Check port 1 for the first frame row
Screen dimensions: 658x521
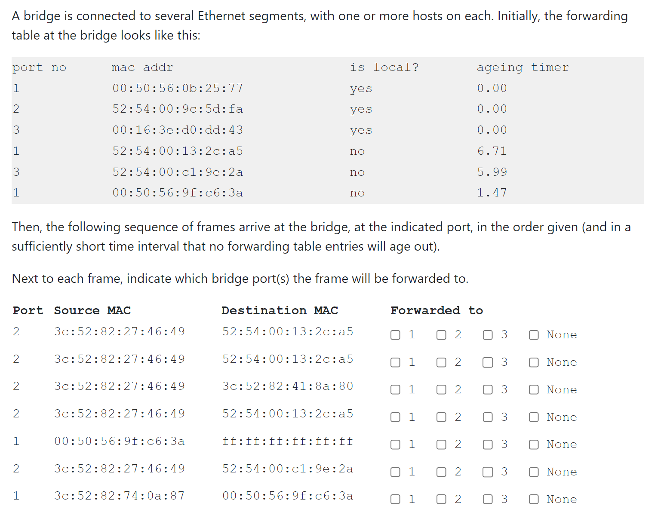[395, 334]
